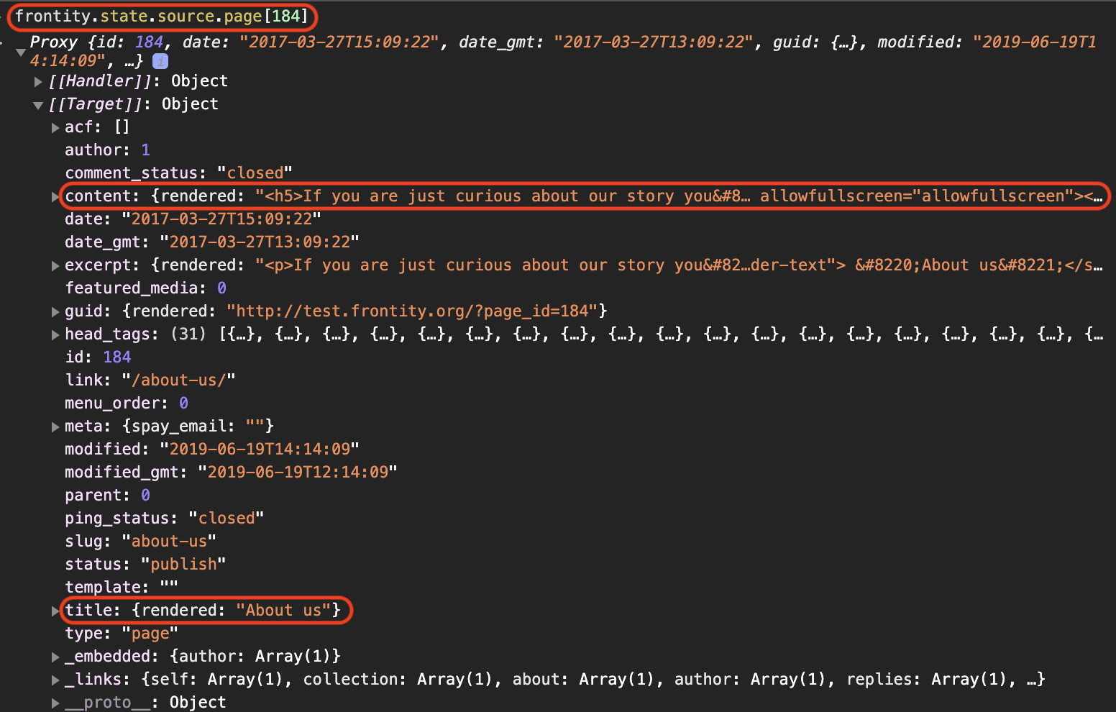Select the comment_status closed value
Screen dimensions: 1116x712
click(x=255, y=173)
